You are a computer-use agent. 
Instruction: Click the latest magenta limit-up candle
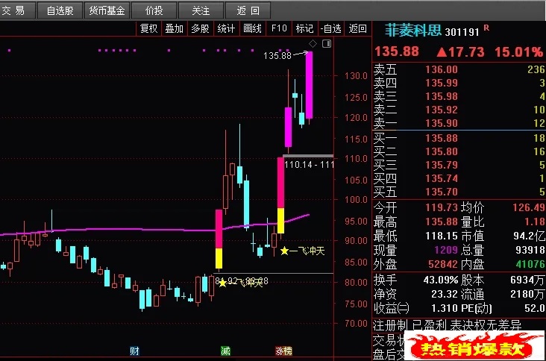pos(310,85)
